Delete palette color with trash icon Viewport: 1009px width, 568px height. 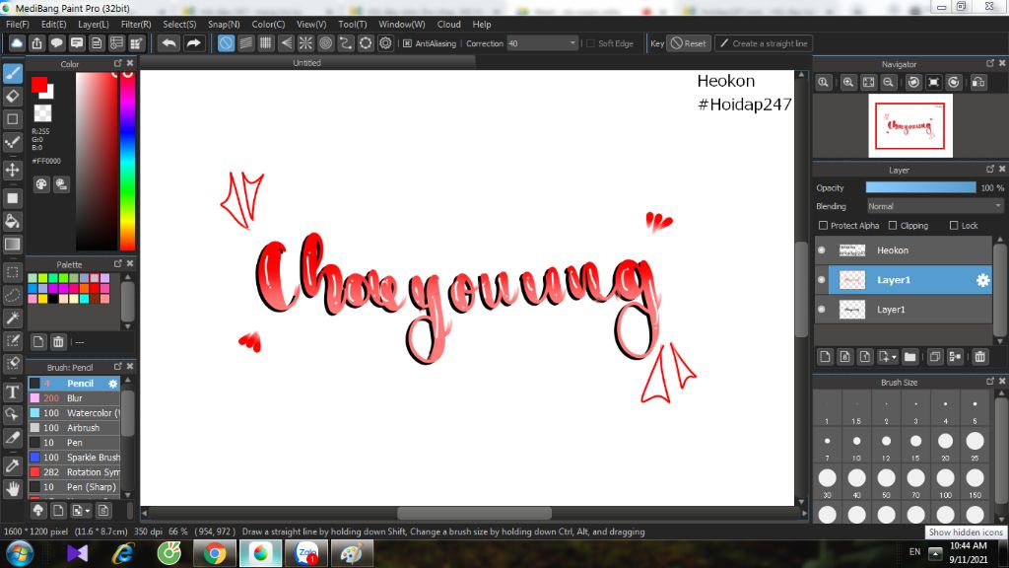[x=58, y=342]
